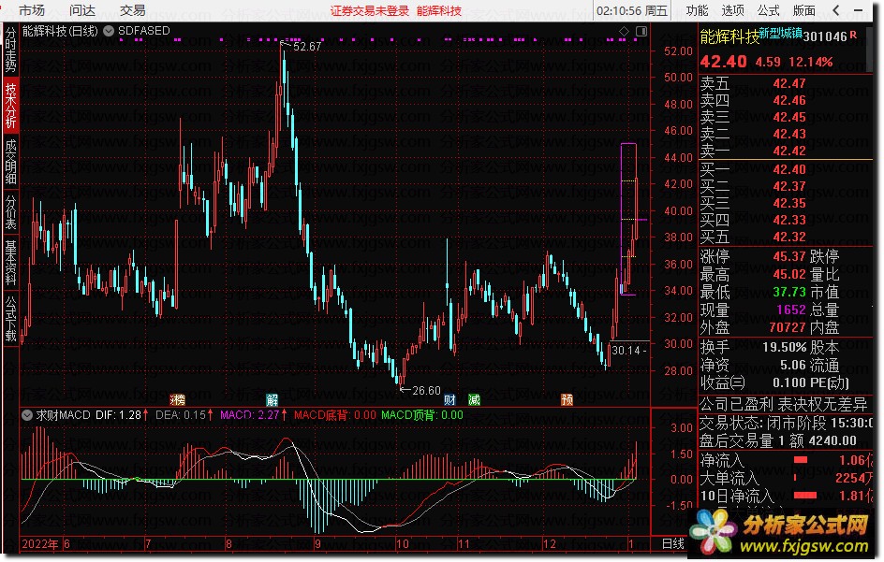Image resolution: width=884 pixels, height=562 pixels.
Task: Click the stock name 能辉科技 in quote panel
Action: click(729, 37)
